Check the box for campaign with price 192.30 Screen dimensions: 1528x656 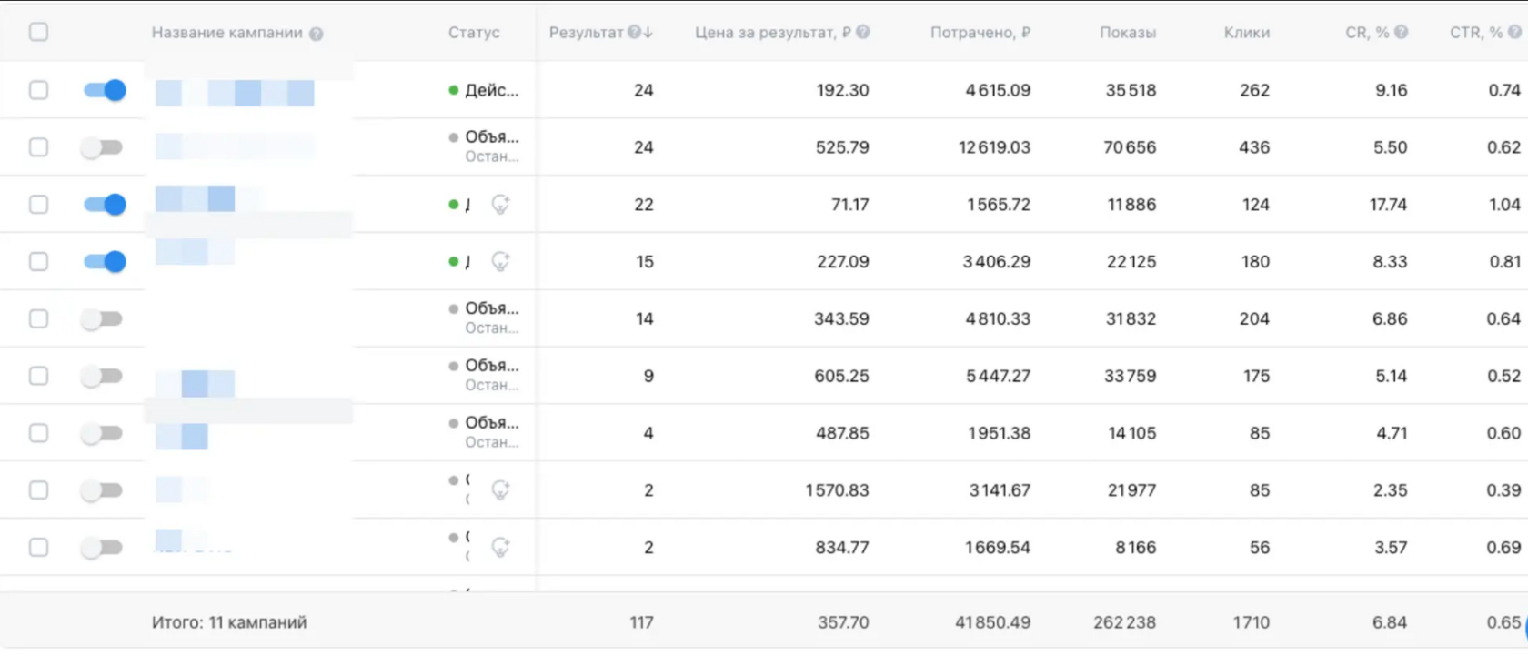click(38, 90)
